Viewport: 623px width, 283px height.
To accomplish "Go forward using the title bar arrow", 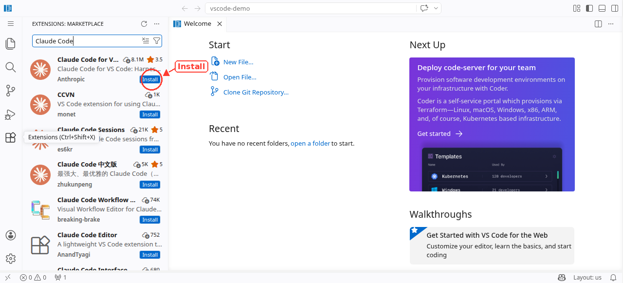I will [x=198, y=8].
